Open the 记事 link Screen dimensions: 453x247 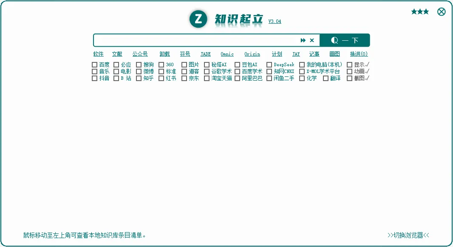pos(314,54)
